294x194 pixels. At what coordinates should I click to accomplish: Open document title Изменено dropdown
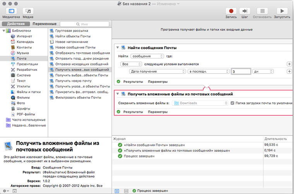[168, 4]
